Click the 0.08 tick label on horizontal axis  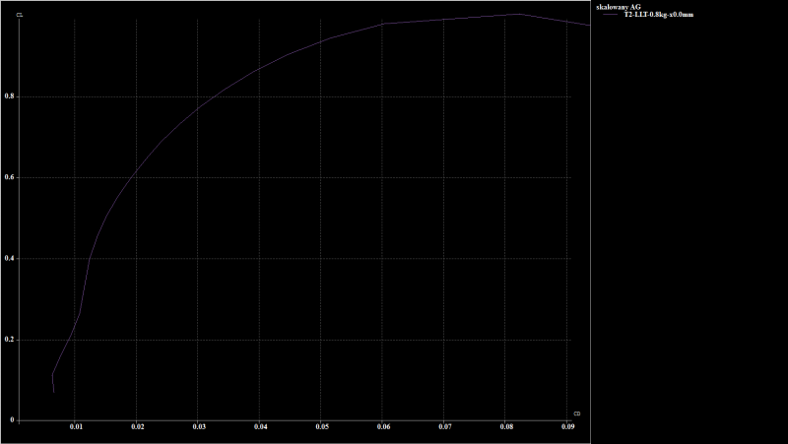pyautogui.click(x=507, y=427)
